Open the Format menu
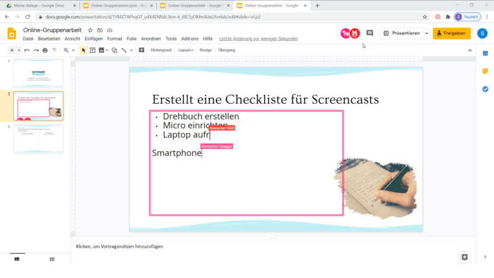The height and width of the screenshot is (278, 494). 114,39
